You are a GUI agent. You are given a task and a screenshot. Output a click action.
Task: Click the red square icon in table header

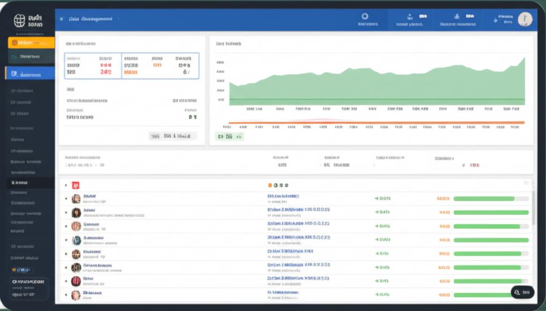76,186
